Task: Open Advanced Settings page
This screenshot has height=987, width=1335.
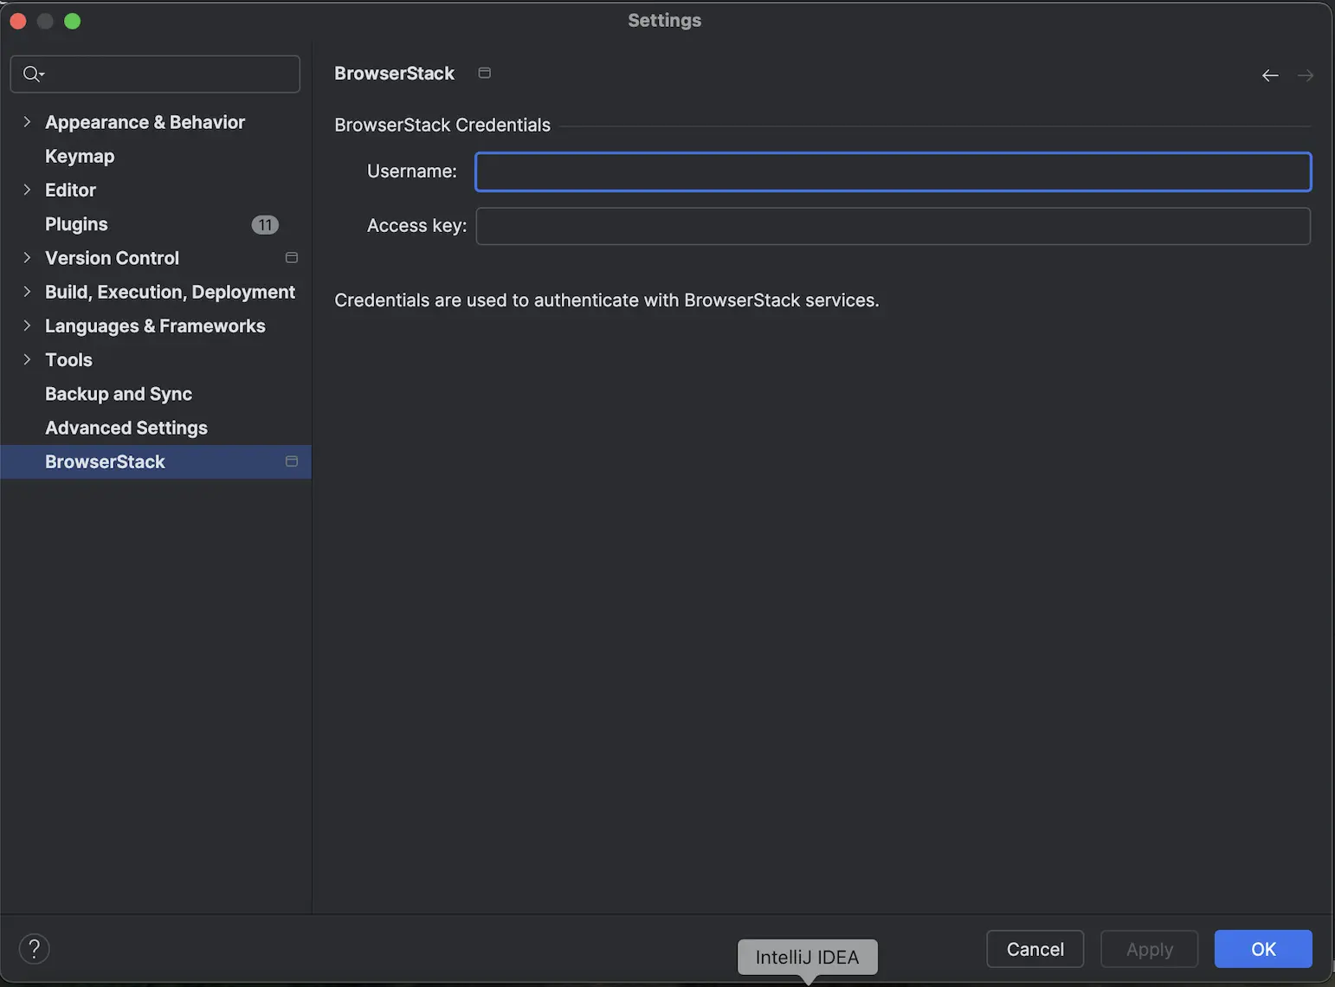Action: (126, 427)
